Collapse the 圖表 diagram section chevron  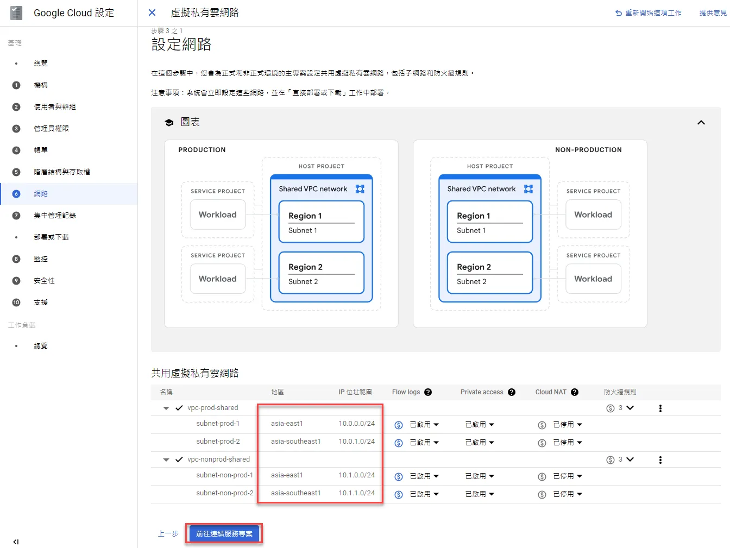[701, 122]
